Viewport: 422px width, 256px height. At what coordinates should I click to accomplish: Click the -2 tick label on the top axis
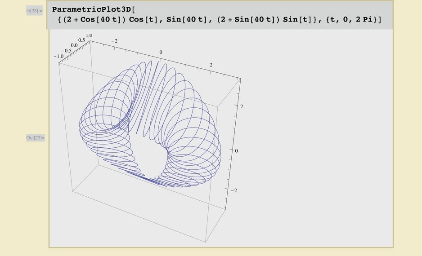click(x=114, y=41)
